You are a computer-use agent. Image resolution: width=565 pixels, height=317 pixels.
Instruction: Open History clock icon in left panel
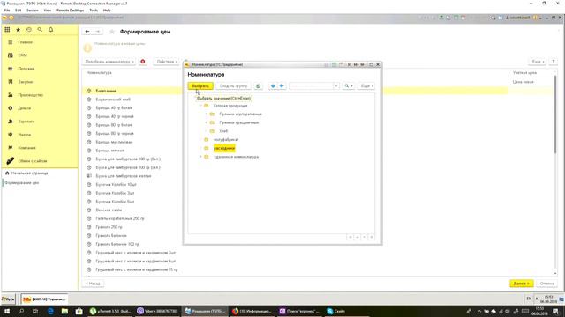click(29, 30)
